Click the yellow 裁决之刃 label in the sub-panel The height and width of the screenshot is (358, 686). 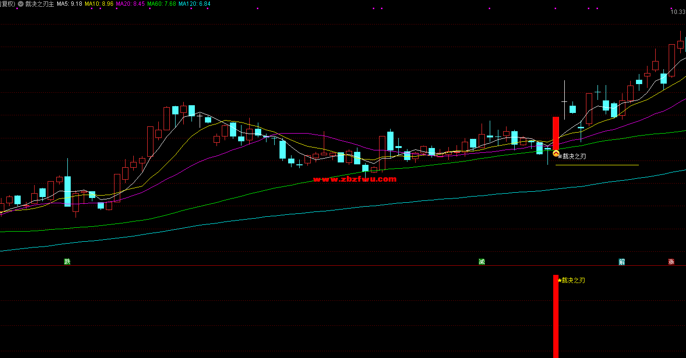tap(573, 280)
